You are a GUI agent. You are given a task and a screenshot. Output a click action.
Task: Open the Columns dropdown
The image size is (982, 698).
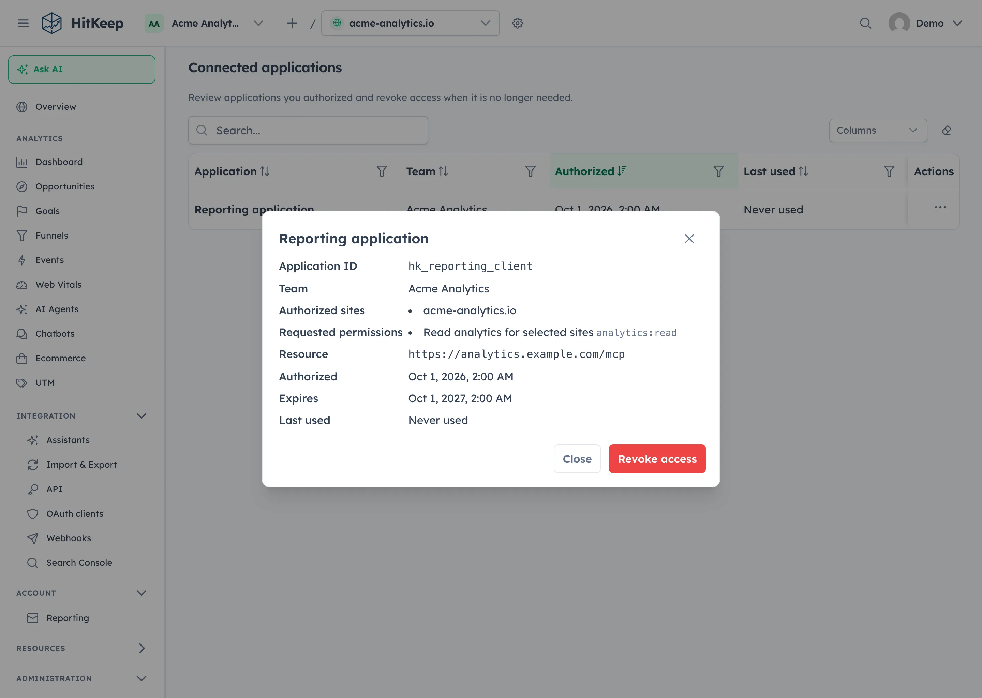[878, 130]
